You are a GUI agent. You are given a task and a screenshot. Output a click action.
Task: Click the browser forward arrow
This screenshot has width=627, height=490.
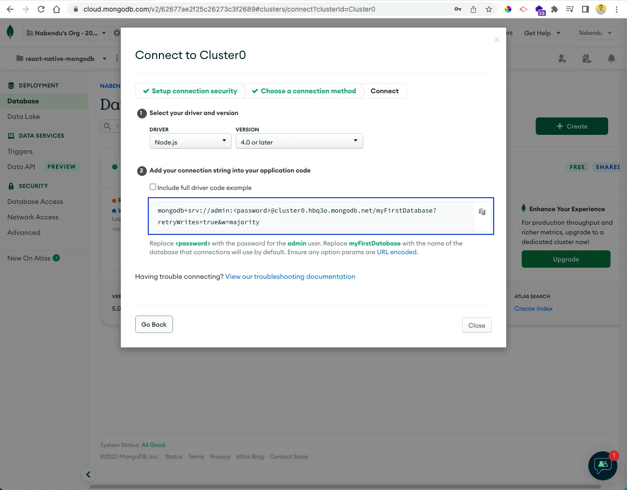(x=26, y=9)
